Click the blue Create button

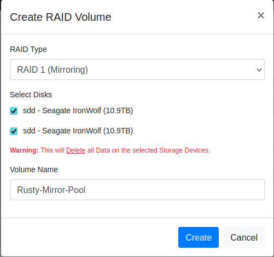[199, 237]
